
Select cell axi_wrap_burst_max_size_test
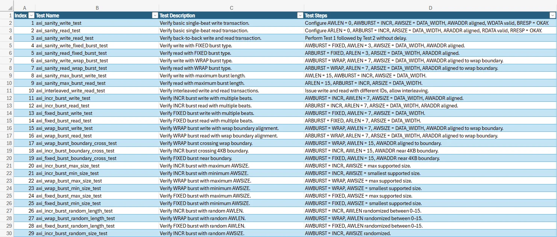[x=97, y=181]
